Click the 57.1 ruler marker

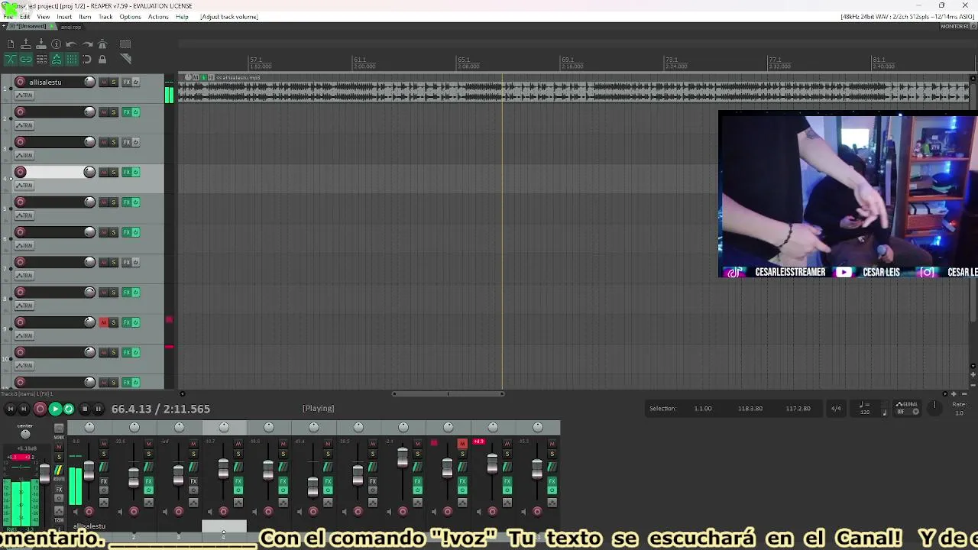(x=256, y=60)
